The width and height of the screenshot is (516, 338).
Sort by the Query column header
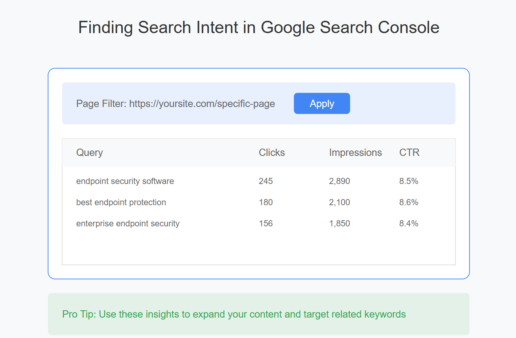89,152
